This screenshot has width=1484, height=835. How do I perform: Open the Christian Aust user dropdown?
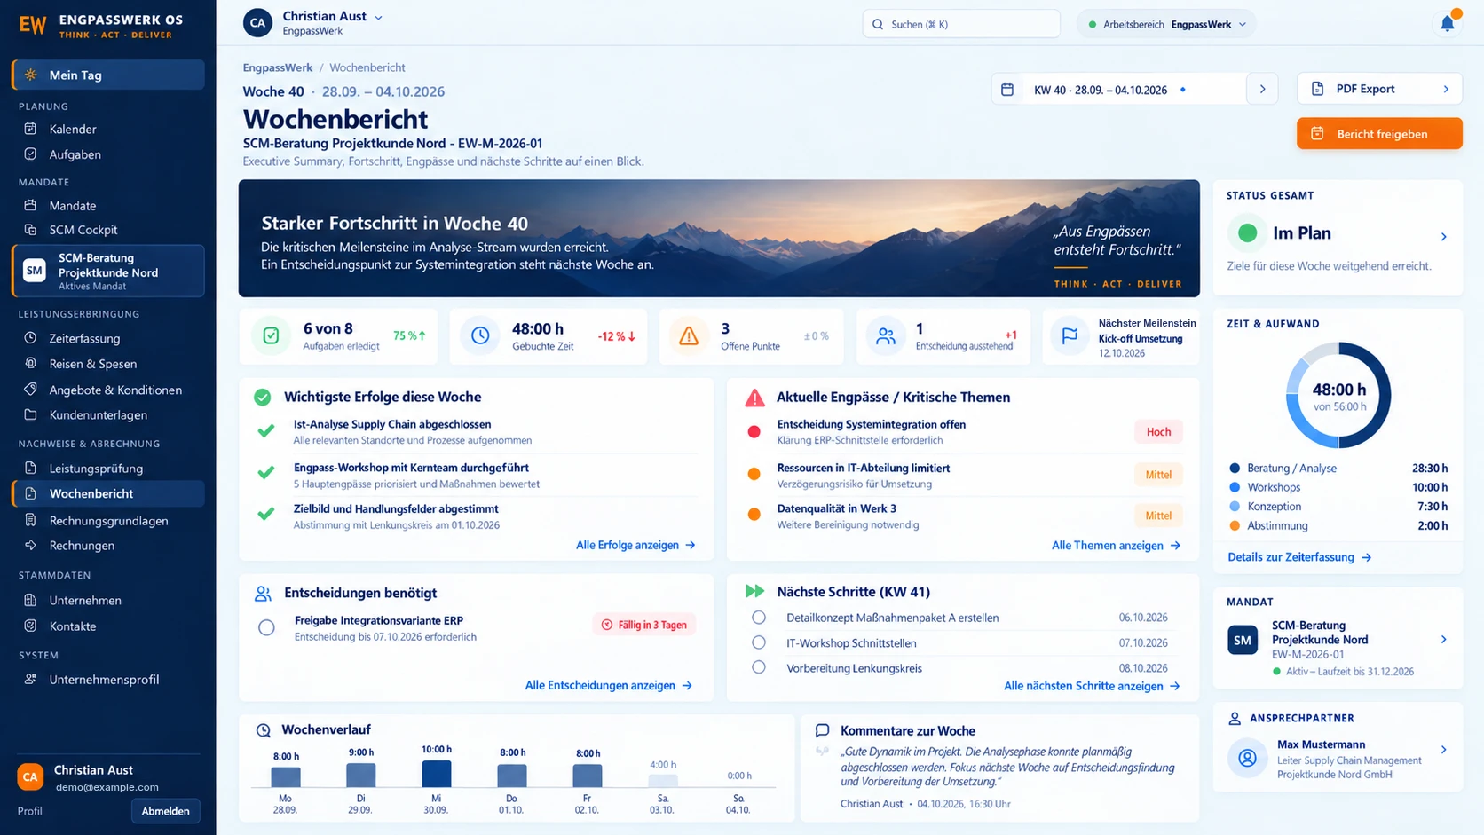pyautogui.click(x=379, y=17)
